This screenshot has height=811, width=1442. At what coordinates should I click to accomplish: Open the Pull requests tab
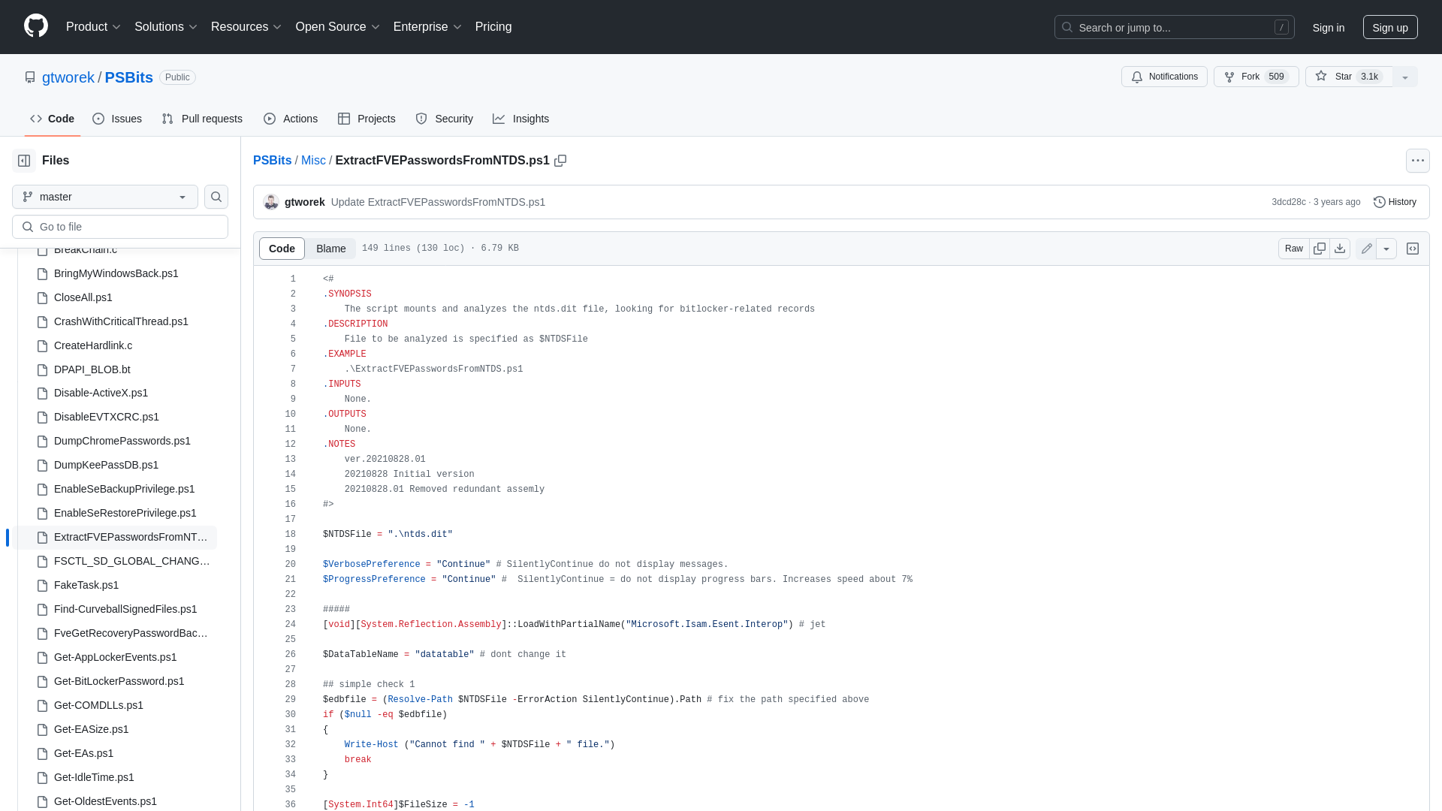click(202, 119)
